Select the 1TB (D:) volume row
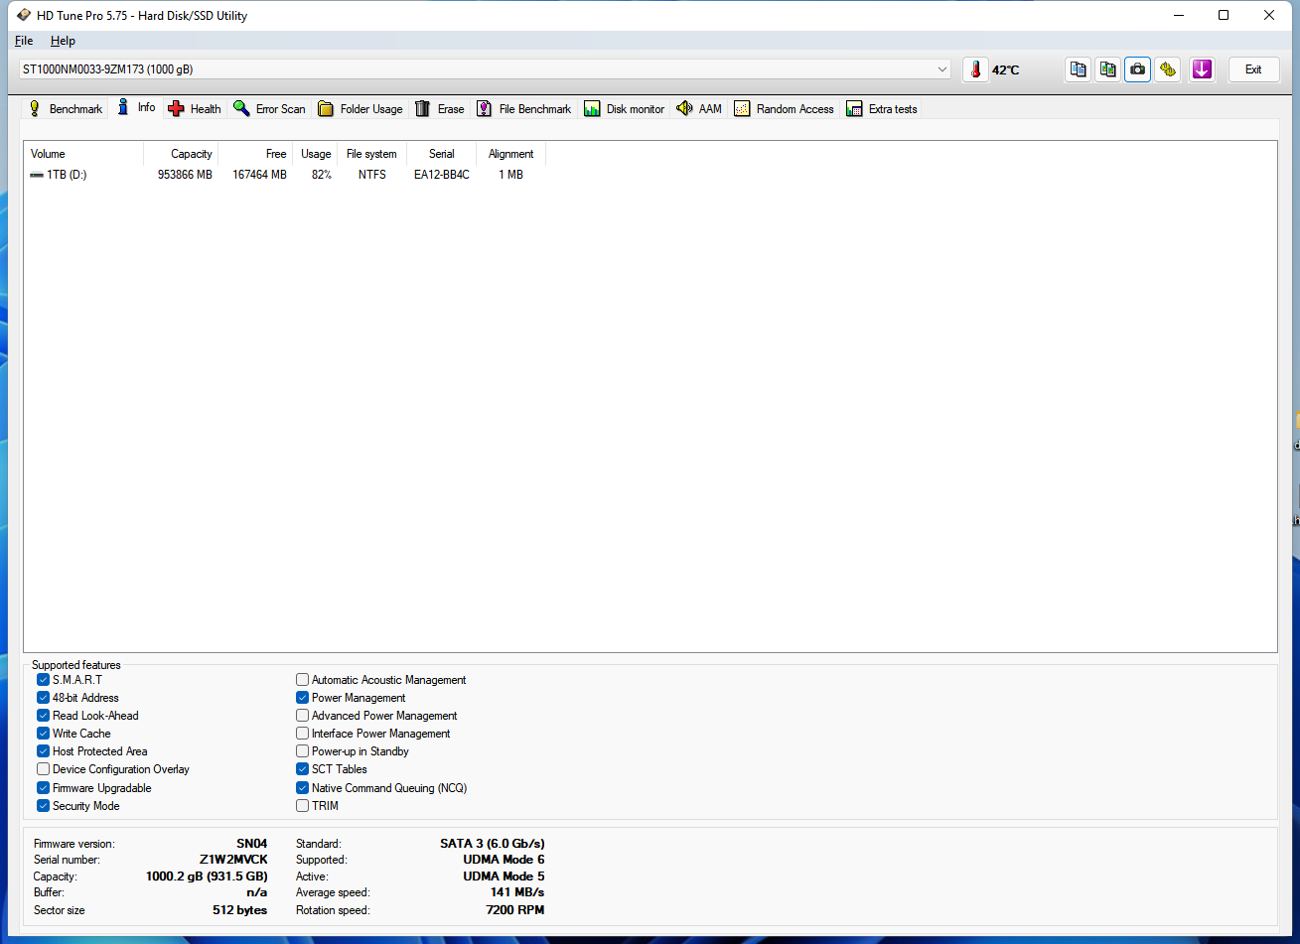 pyautogui.click(x=67, y=175)
